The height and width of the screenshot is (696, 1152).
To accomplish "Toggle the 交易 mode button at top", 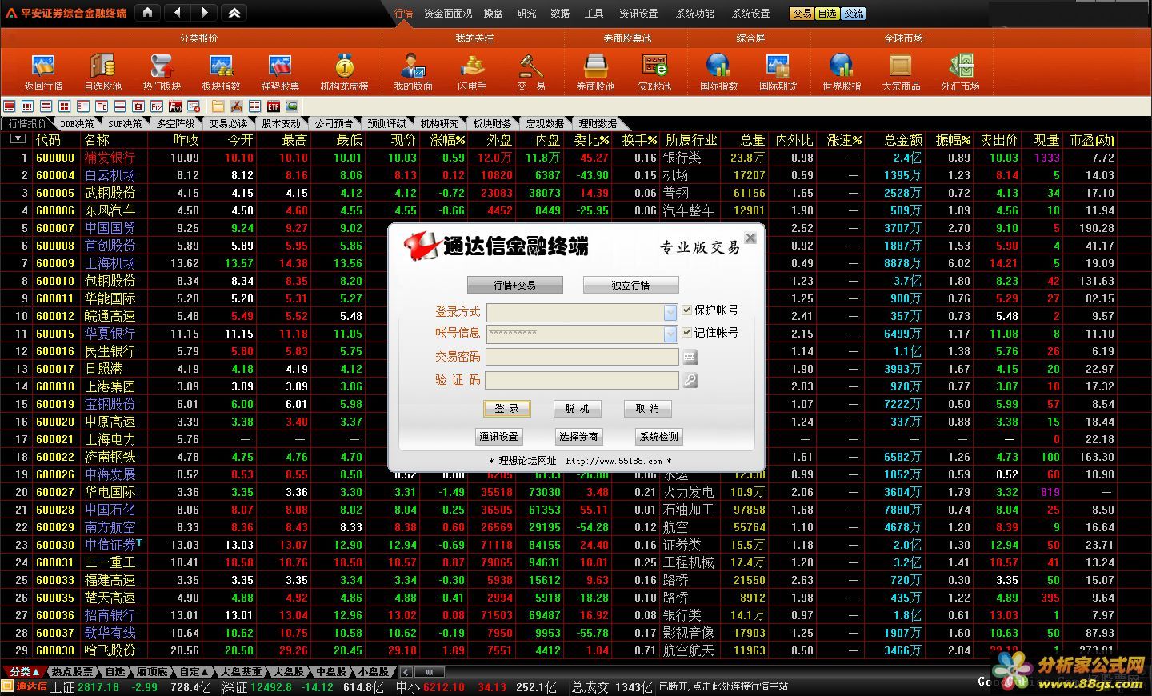I will 802,14.
